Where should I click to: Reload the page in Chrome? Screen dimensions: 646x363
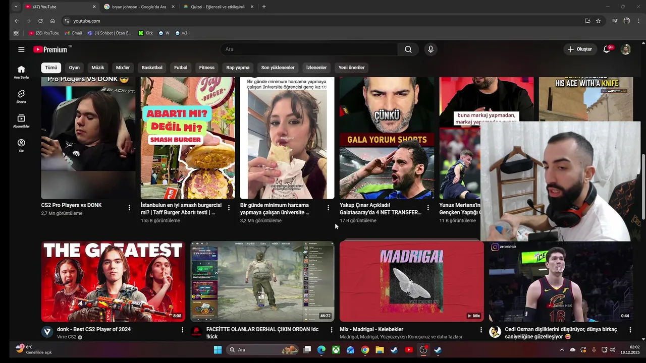(x=40, y=21)
